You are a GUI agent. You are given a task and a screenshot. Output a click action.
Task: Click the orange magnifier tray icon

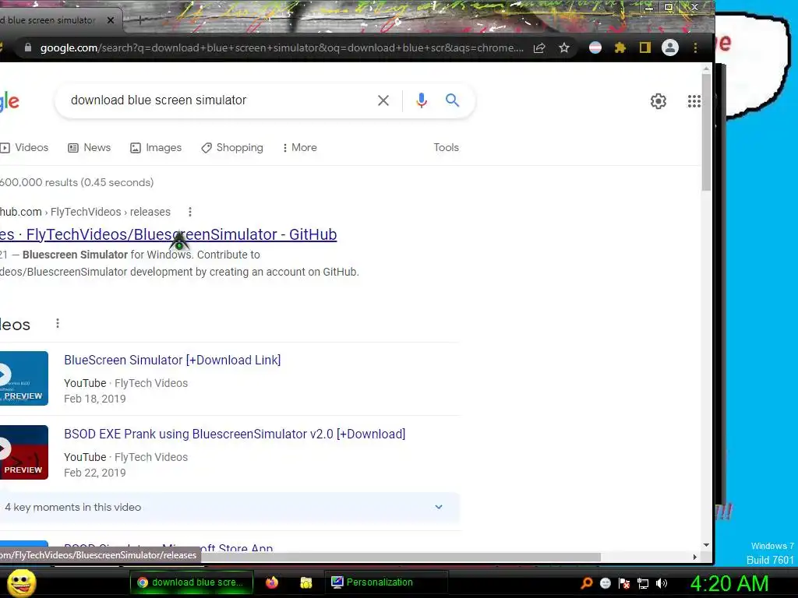tap(586, 583)
